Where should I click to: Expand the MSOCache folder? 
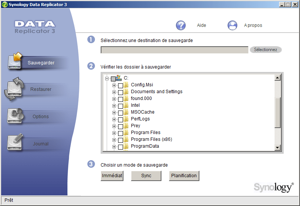114,112
